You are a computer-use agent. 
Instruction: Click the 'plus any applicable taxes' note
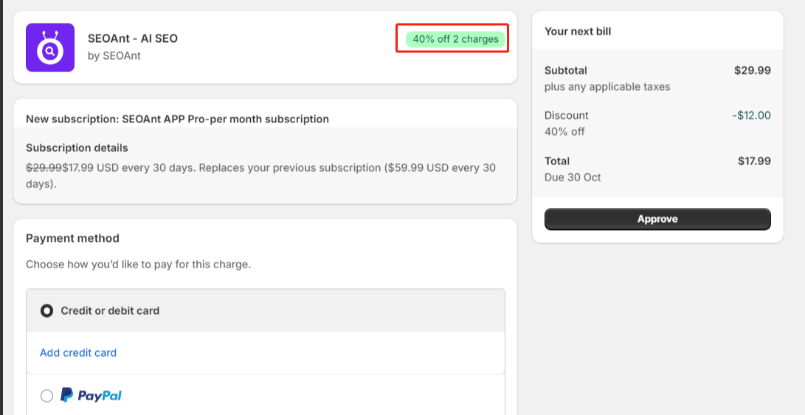point(607,86)
